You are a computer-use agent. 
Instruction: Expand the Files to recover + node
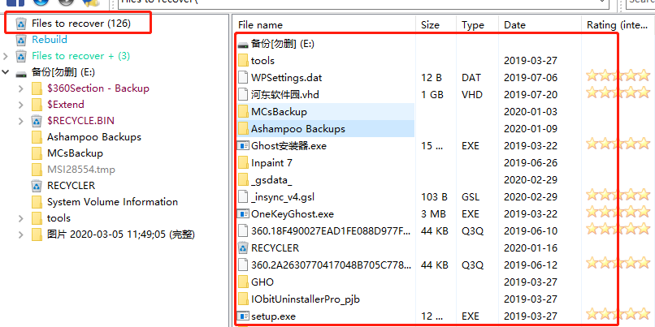pyautogui.click(x=7, y=56)
